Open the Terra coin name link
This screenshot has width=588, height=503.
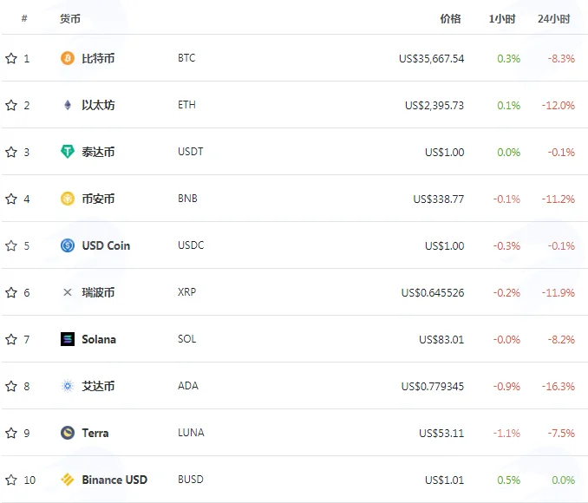pos(95,433)
